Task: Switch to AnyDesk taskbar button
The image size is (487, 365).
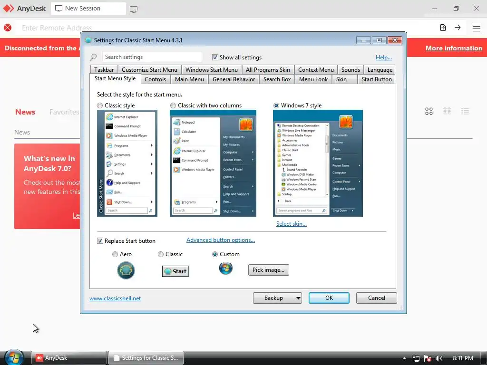Action: (x=69, y=358)
